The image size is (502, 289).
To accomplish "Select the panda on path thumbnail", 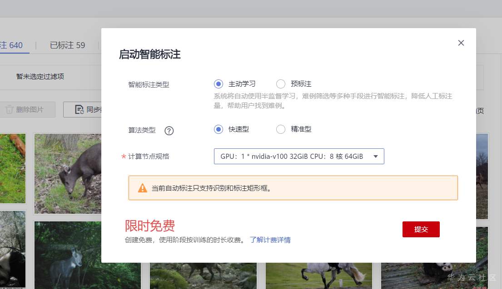I will 434,276.
